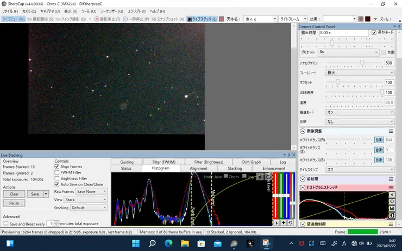This screenshot has width=402, height=251.
Task: Open the 反転 dropdown
Action: click(x=360, y=121)
